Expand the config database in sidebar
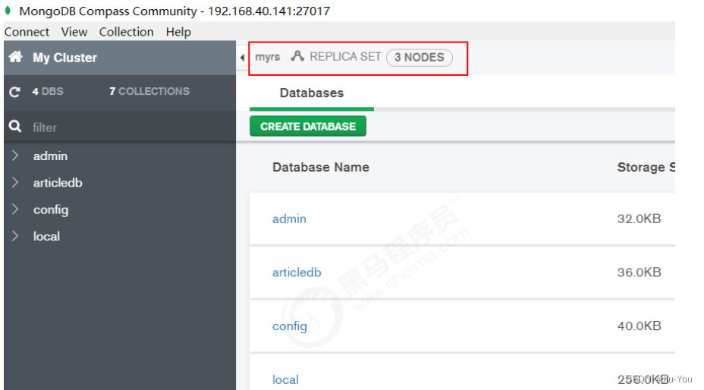Viewport: 704px width, 390px height. pyautogui.click(x=15, y=209)
